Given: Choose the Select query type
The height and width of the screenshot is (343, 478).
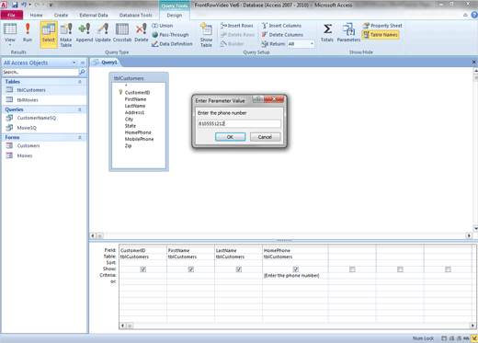Looking at the screenshot, I should click(x=49, y=34).
